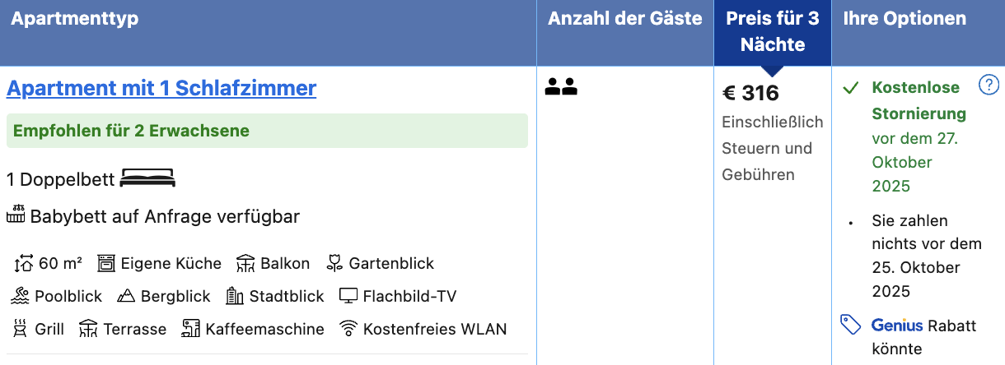Viewport: 1005px width, 365px height.
Task: Click the Balkon amenity icon
Action: tap(245, 264)
